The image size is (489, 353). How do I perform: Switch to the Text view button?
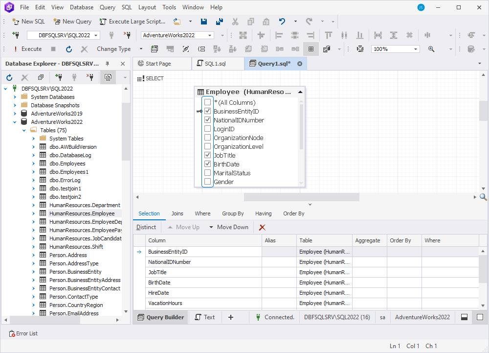(x=205, y=317)
